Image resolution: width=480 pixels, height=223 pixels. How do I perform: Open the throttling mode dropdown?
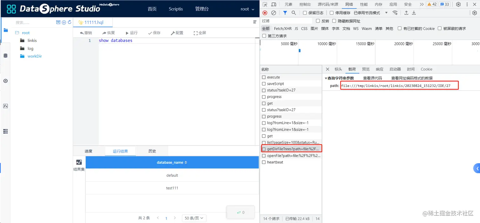click(371, 13)
